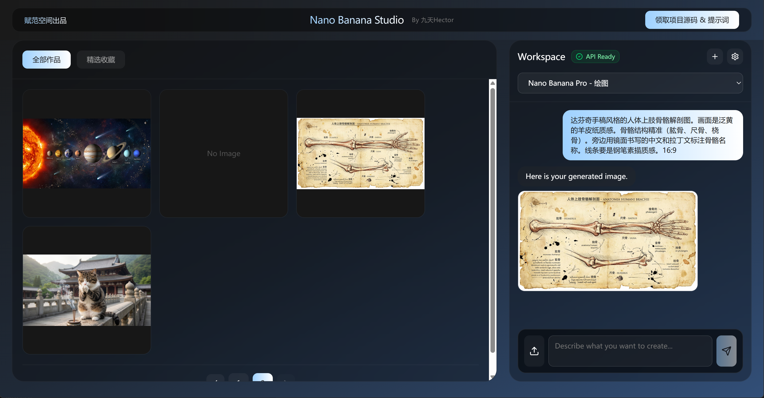Click the 领取项目源码 & 提示词 button
764x398 pixels.
click(692, 20)
